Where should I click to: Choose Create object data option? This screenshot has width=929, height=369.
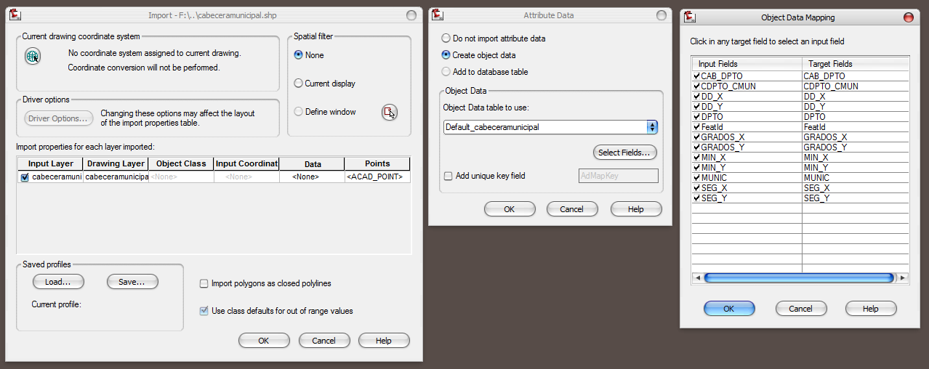(x=446, y=55)
